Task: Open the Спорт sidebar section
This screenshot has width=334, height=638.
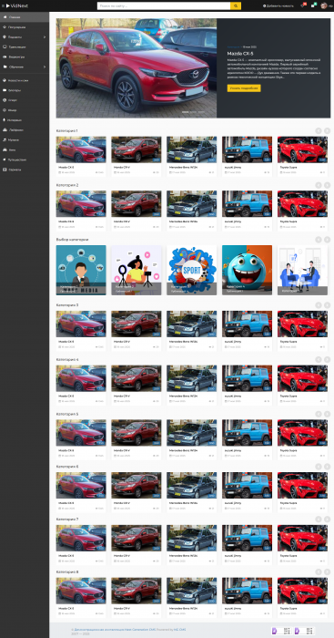Action: (25, 100)
